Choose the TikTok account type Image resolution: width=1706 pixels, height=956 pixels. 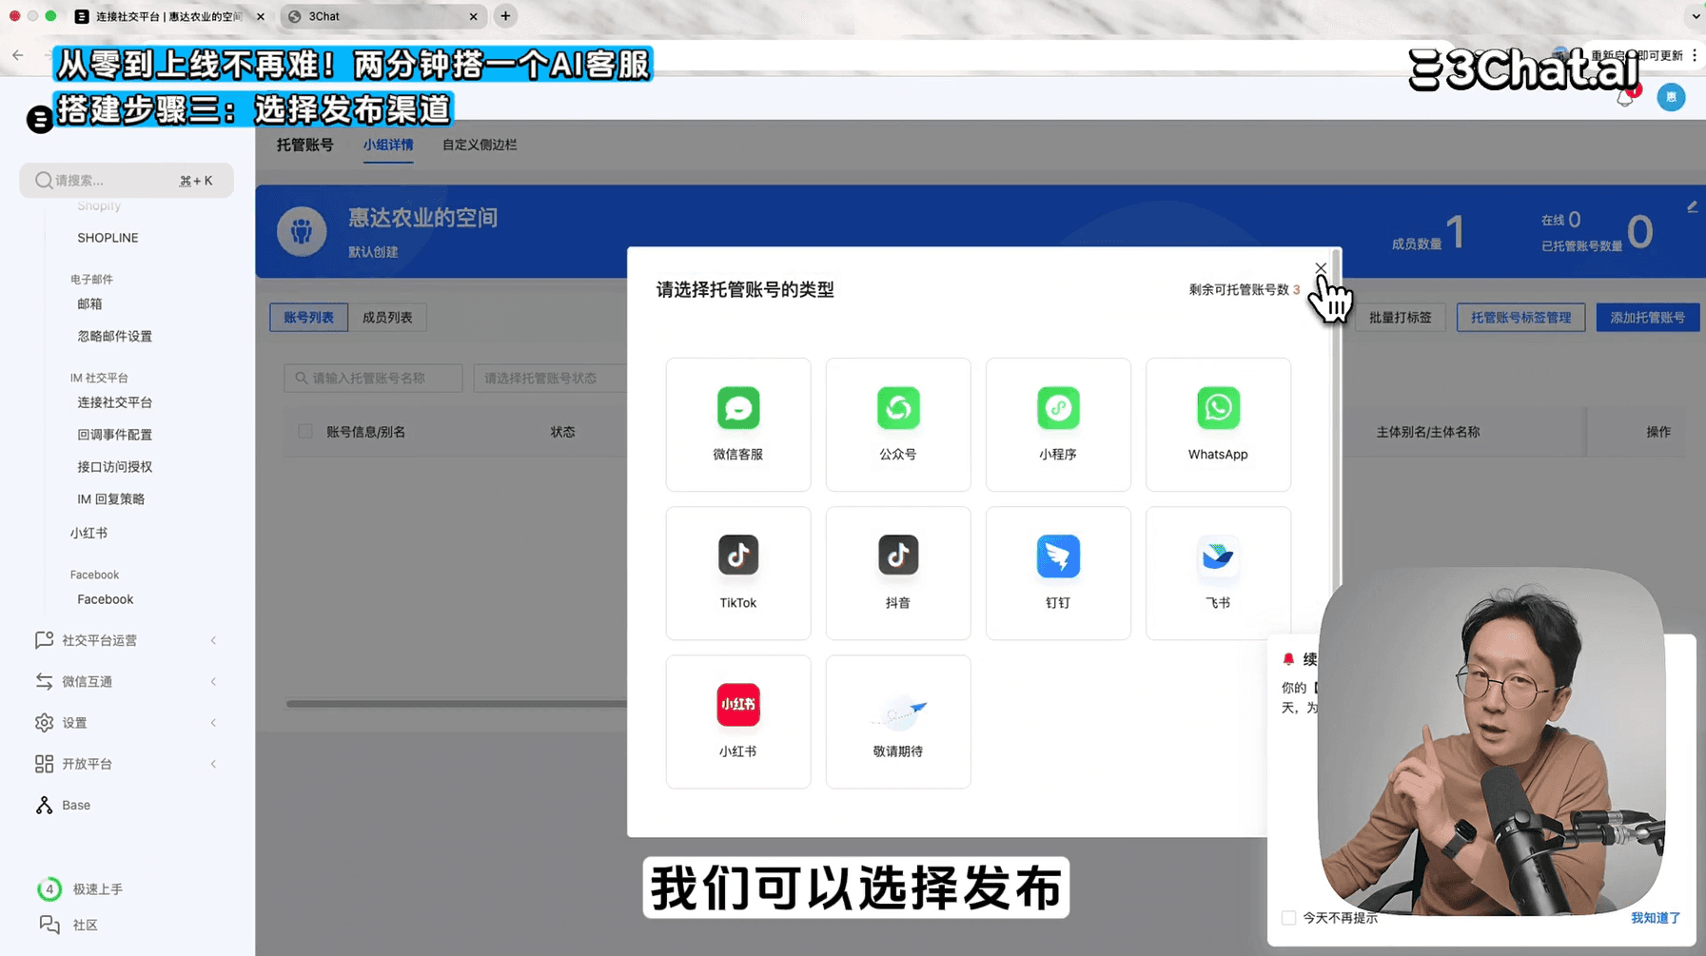(x=738, y=573)
